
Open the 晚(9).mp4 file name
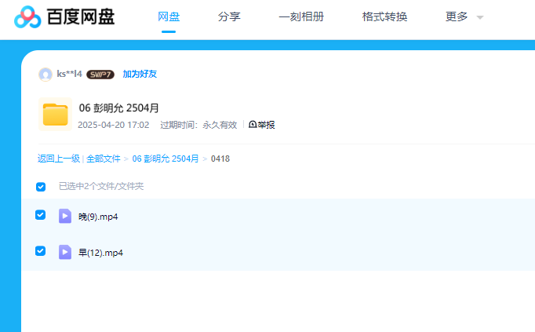tap(98, 217)
